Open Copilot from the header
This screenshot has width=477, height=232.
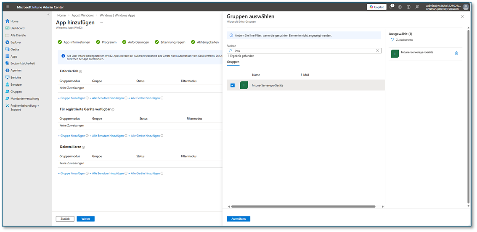(x=376, y=7)
